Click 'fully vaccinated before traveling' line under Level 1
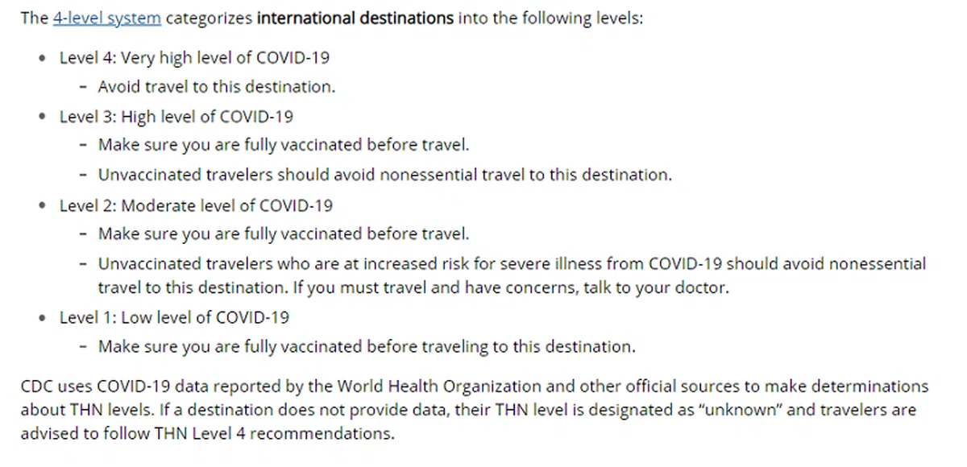 (367, 347)
